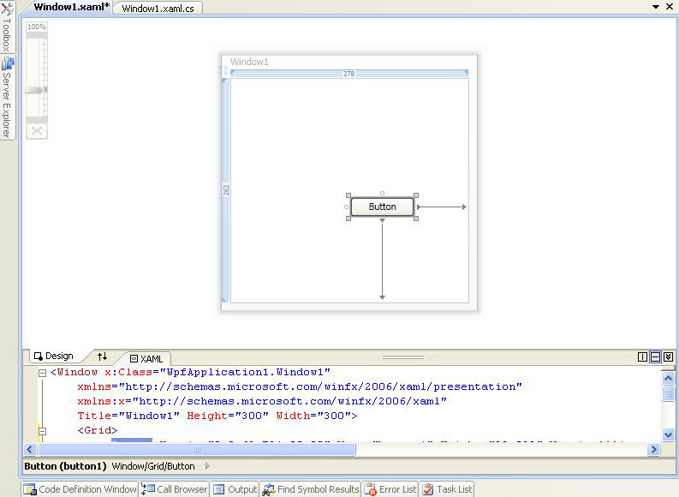Screen dimensions: 679x497
Task: Adjust the designer zoom slider thumb
Action: [36, 90]
